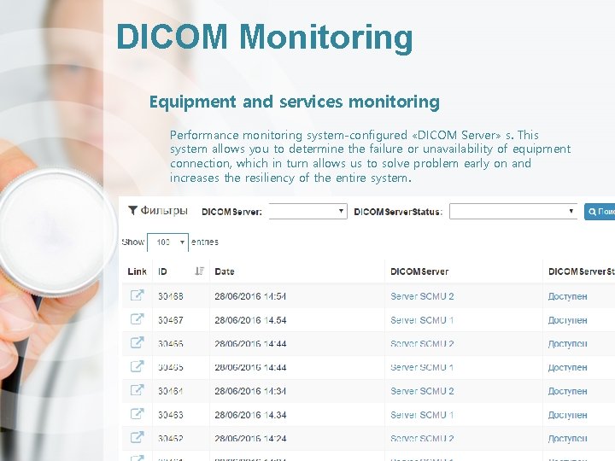615x461 pixels.
Task: Click Доступен status in row 30467
Action: point(567,321)
